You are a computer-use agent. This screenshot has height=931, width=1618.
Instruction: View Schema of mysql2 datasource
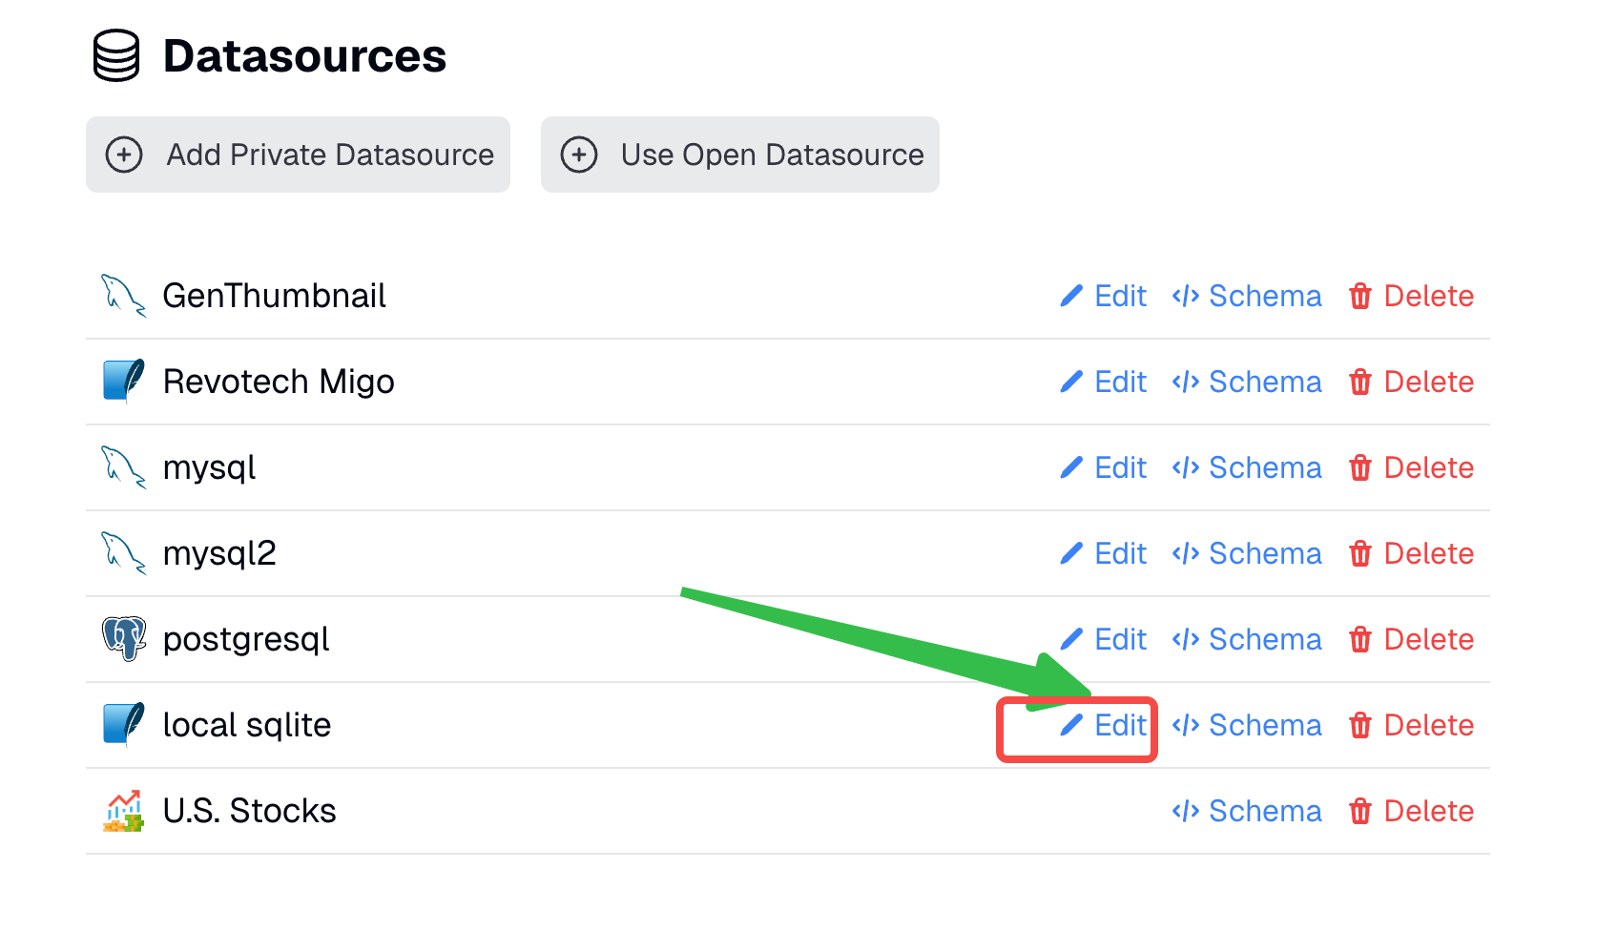[1247, 553]
